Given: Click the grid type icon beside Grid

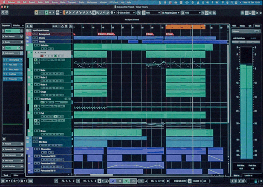Looking at the screenshot, I should click(x=144, y=13).
